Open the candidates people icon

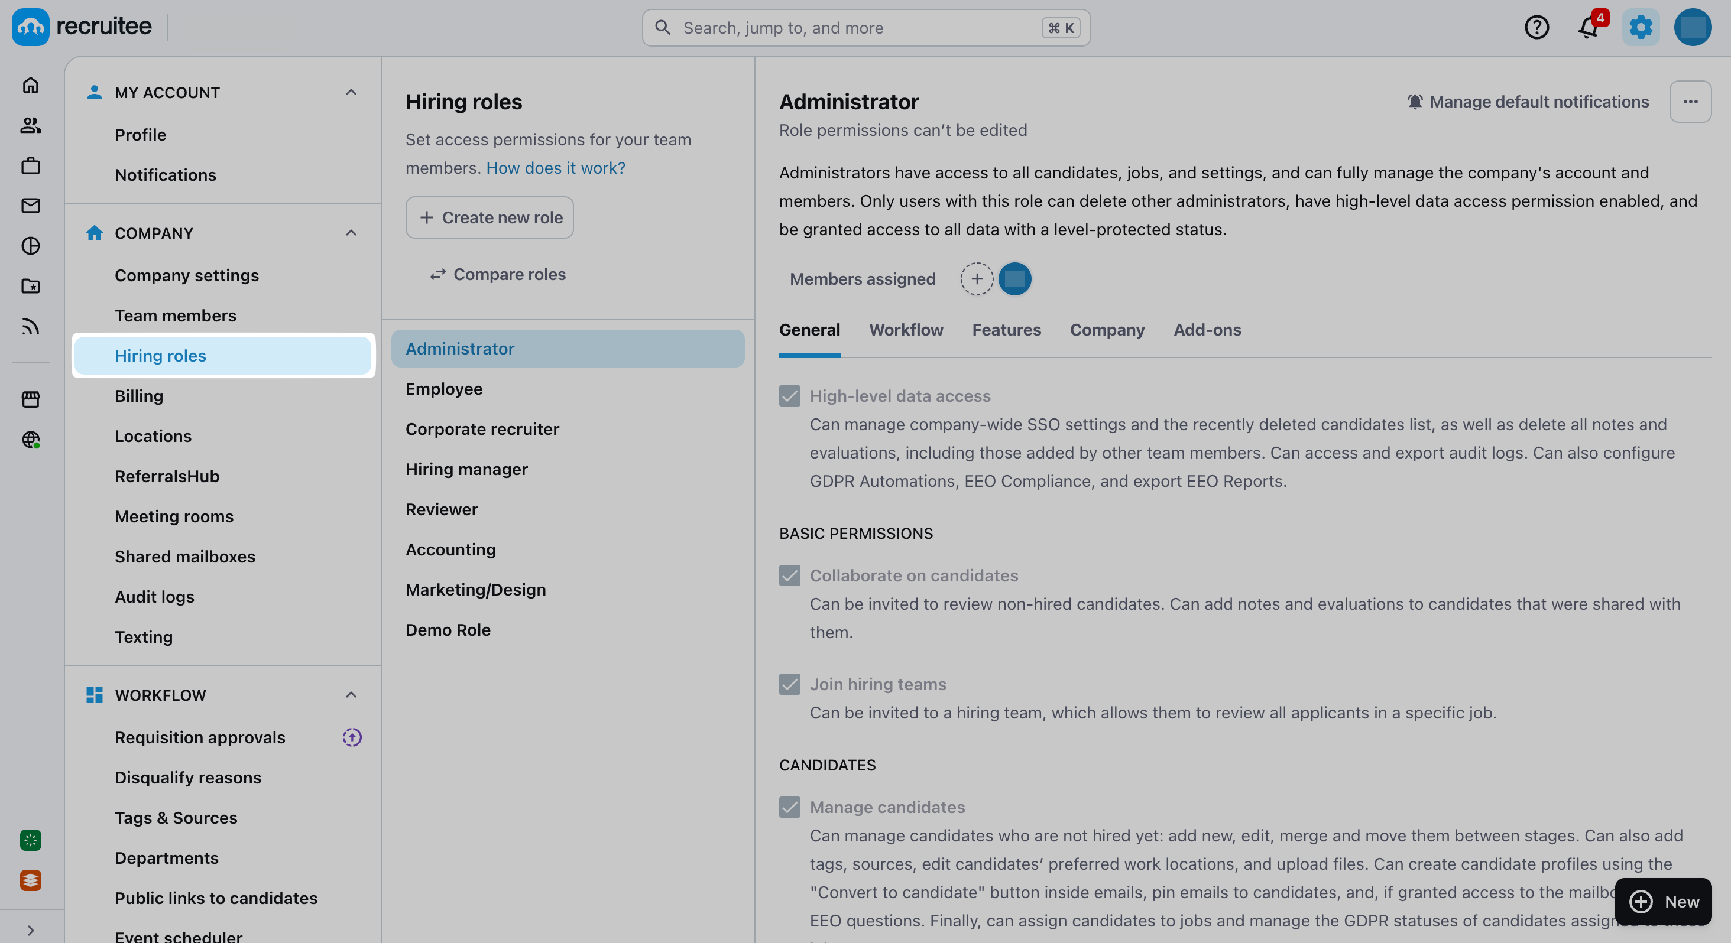[31, 126]
